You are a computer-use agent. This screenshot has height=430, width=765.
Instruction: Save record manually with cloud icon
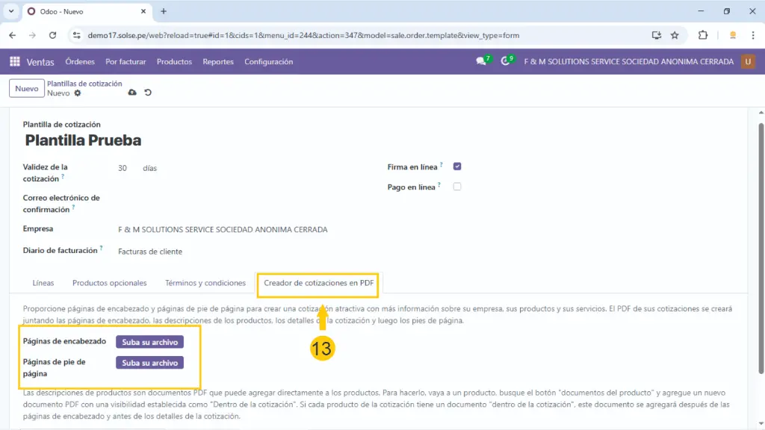[x=132, y=93]
